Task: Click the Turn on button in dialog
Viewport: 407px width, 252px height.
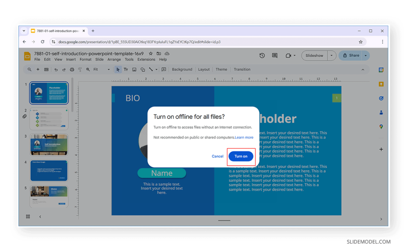Action: coord(241,156)
